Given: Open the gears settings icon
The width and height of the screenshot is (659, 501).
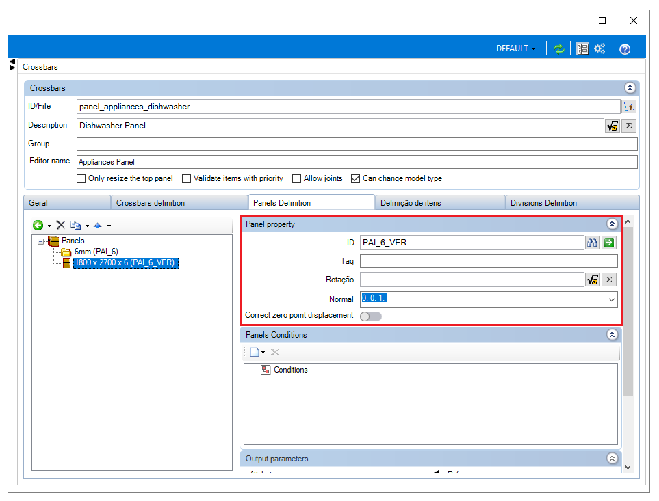Looking at the screenshot, I should tap(599, 49).
